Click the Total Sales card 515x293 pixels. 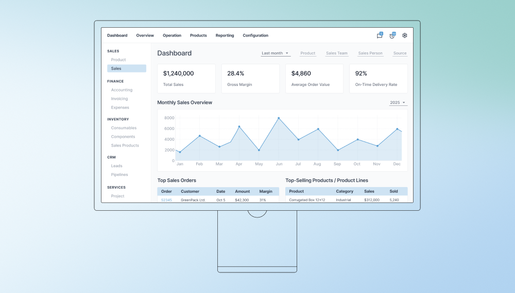click(186, 79)
